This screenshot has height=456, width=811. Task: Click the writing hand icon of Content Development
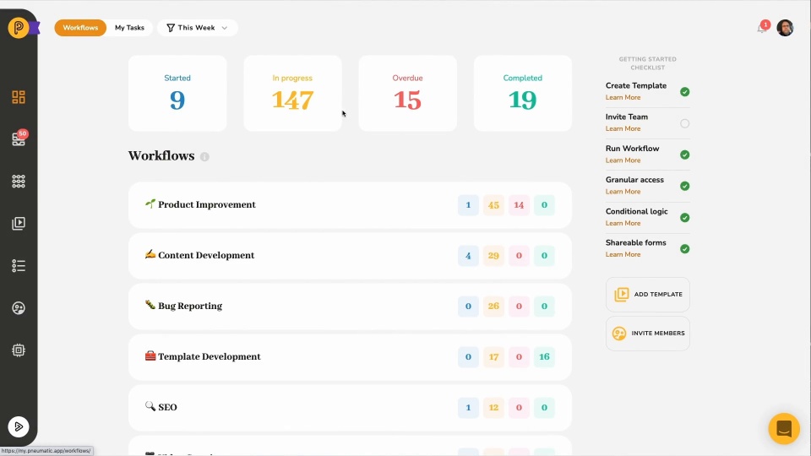click(x=150, y=254)
